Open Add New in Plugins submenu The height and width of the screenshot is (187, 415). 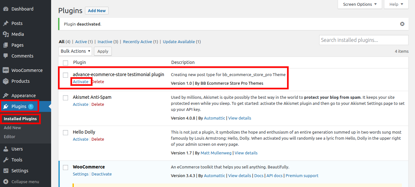click(12, 128)
